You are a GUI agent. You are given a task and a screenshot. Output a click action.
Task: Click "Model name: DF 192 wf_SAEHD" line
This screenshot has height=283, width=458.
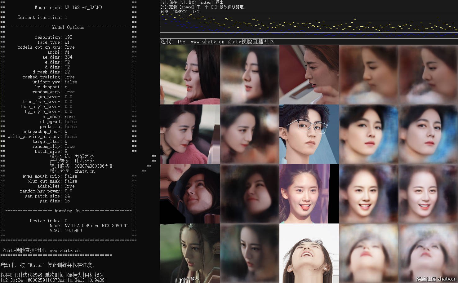68,7
